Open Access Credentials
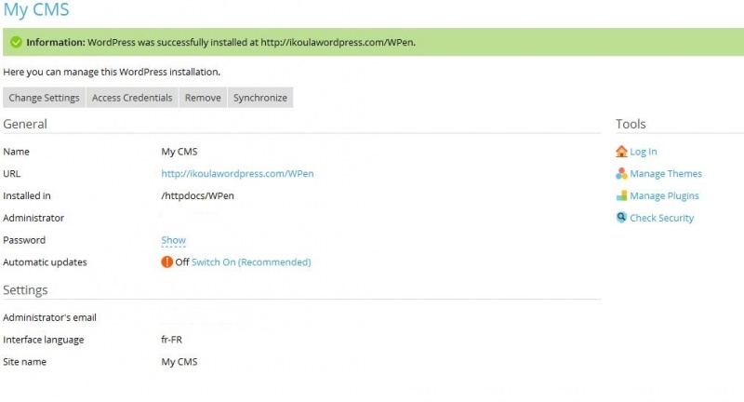The height and width of the screenshot is (402, 744). (x=132, y=98)
